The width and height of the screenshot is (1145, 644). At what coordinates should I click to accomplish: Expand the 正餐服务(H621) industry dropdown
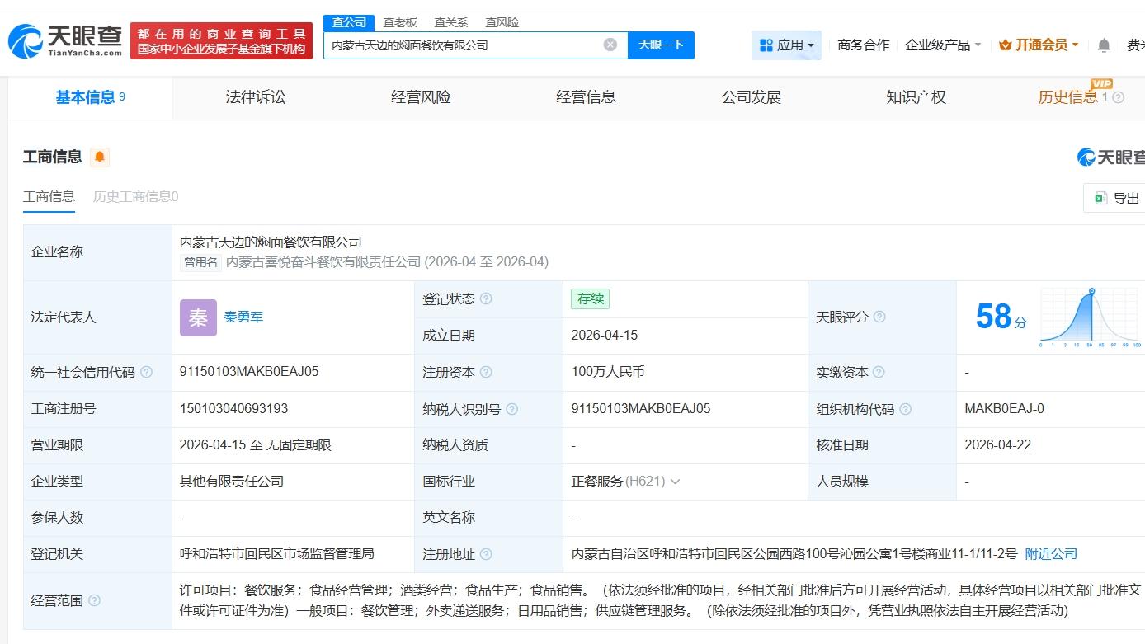[676, 482]
